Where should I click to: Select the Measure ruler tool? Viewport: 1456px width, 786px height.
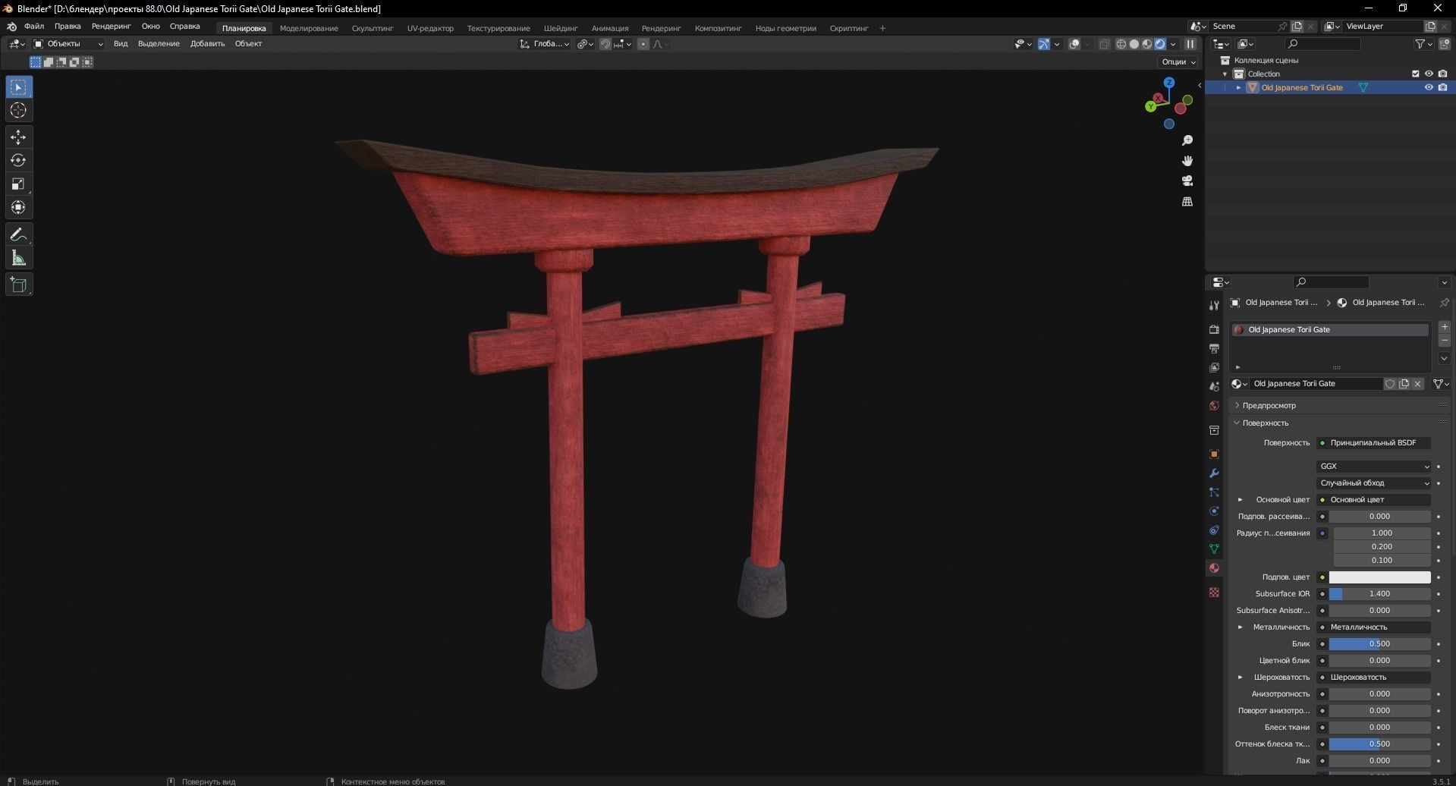pyautogui.click(x=18, y=258)
